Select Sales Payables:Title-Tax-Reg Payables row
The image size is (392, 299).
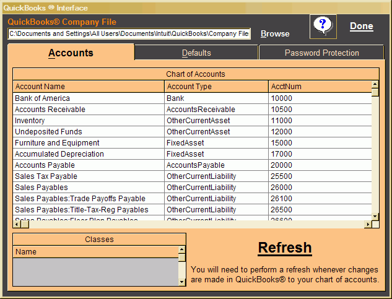pos(192,210)
